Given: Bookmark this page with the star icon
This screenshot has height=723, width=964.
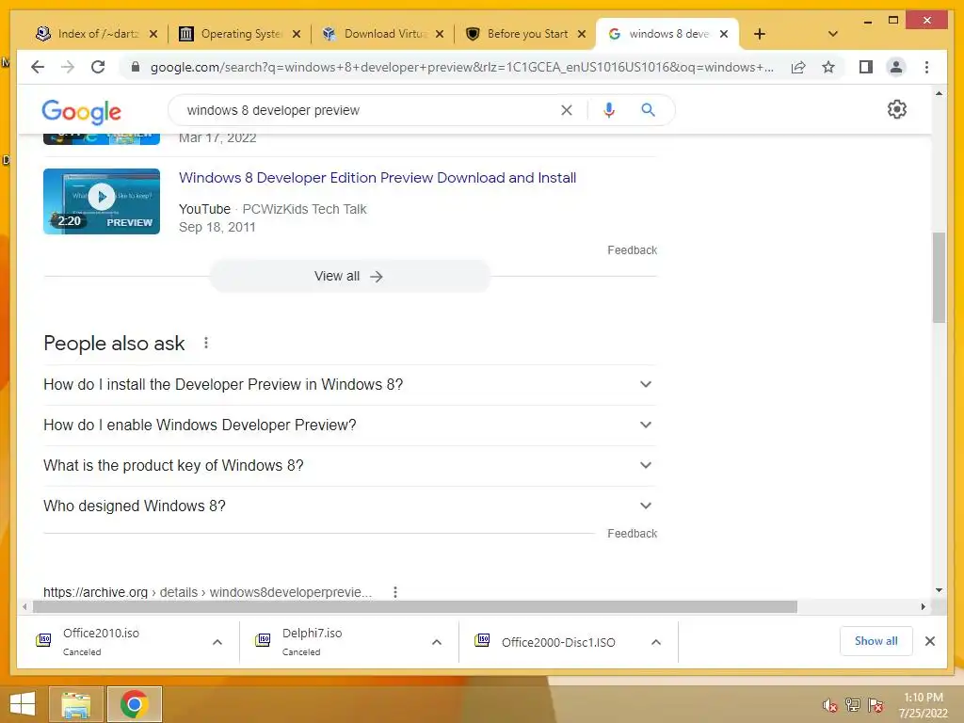Looking at the screenshot, I should [x=828, y=67].
